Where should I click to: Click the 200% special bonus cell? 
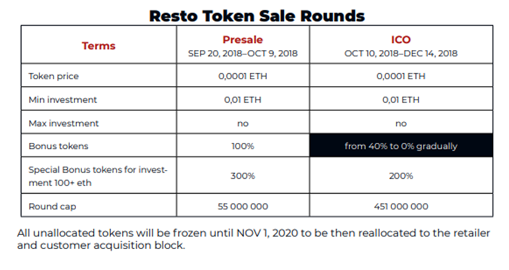point(401,176)
